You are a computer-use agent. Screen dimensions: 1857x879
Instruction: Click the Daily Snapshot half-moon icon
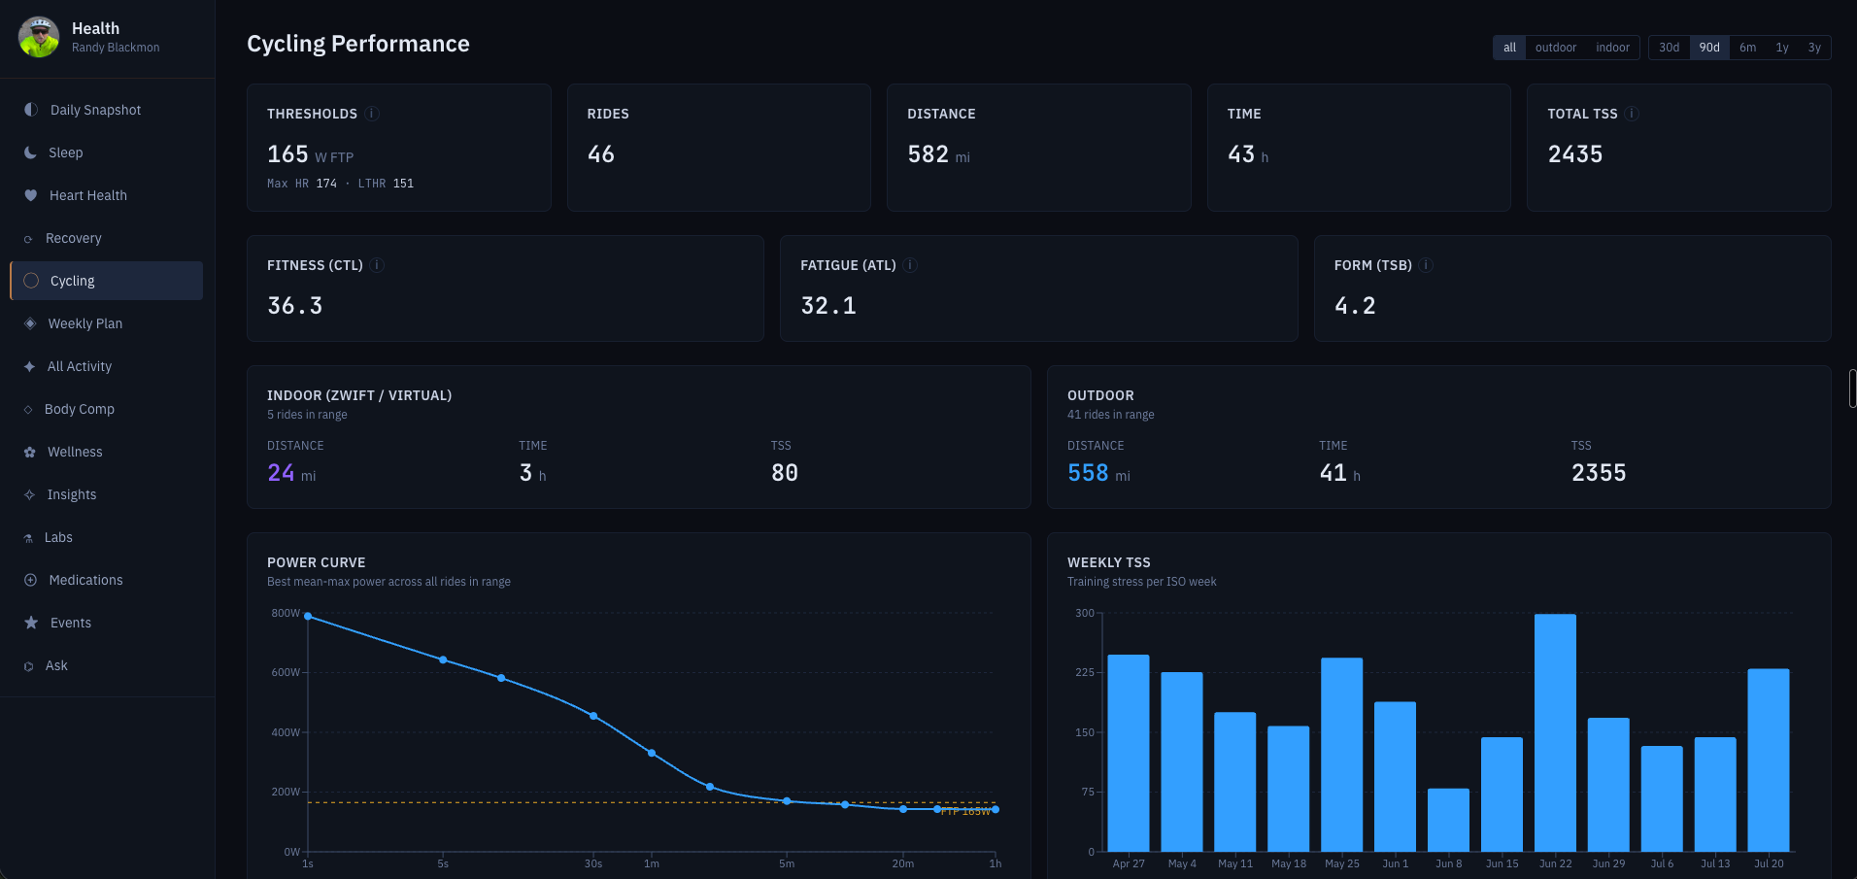[x=31, y=110]
